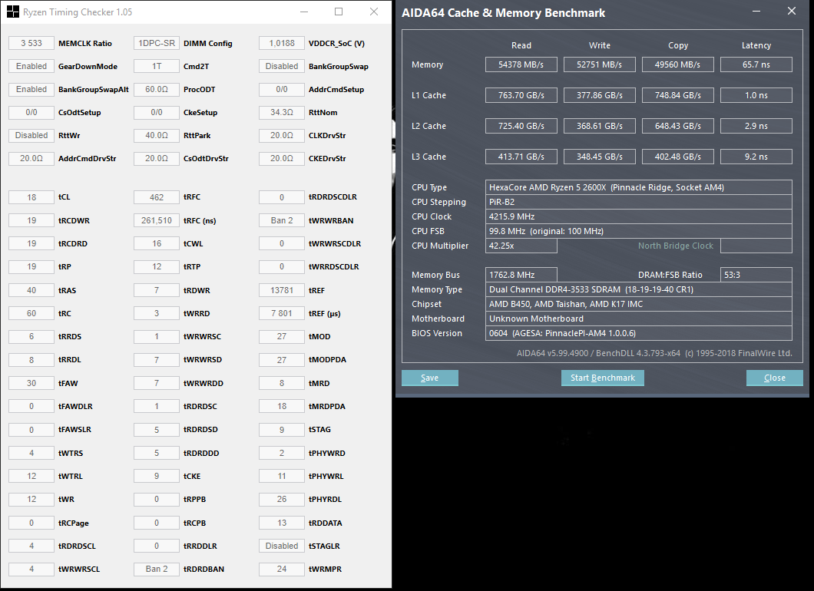Click the L2 Cache Write 368.61 GB/s box
The width and height of the screenshot is (814, 591).
pos(600,126)
